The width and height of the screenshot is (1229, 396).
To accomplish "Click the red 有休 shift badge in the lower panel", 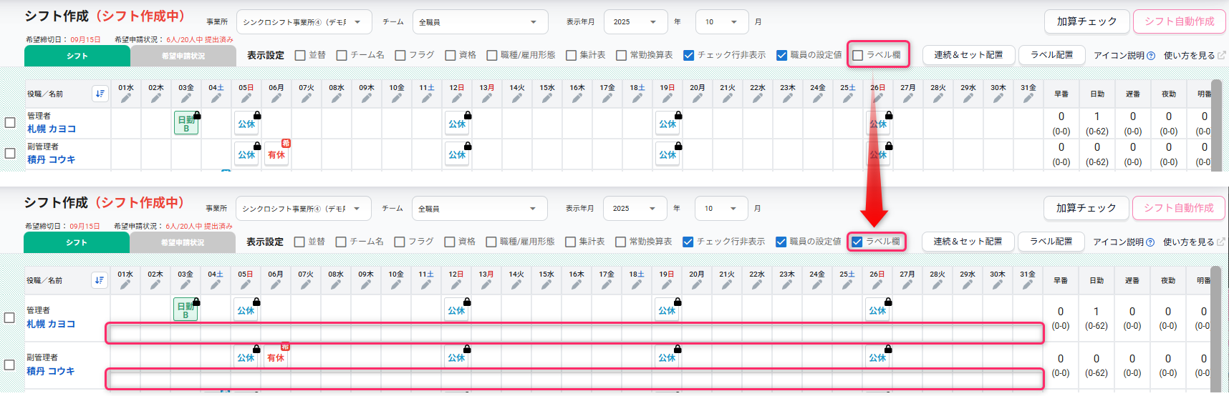I will pyautogui.click(x=276, y=357).
